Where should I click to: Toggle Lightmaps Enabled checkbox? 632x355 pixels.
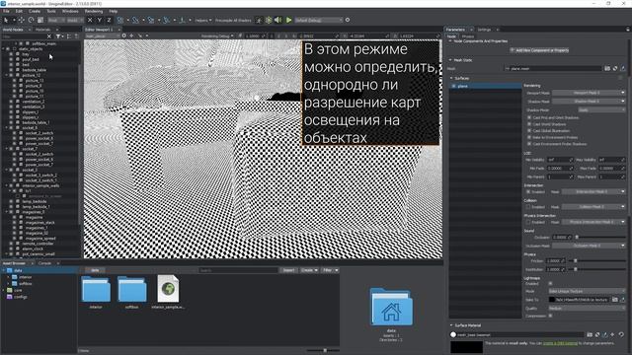click(550, 284)
